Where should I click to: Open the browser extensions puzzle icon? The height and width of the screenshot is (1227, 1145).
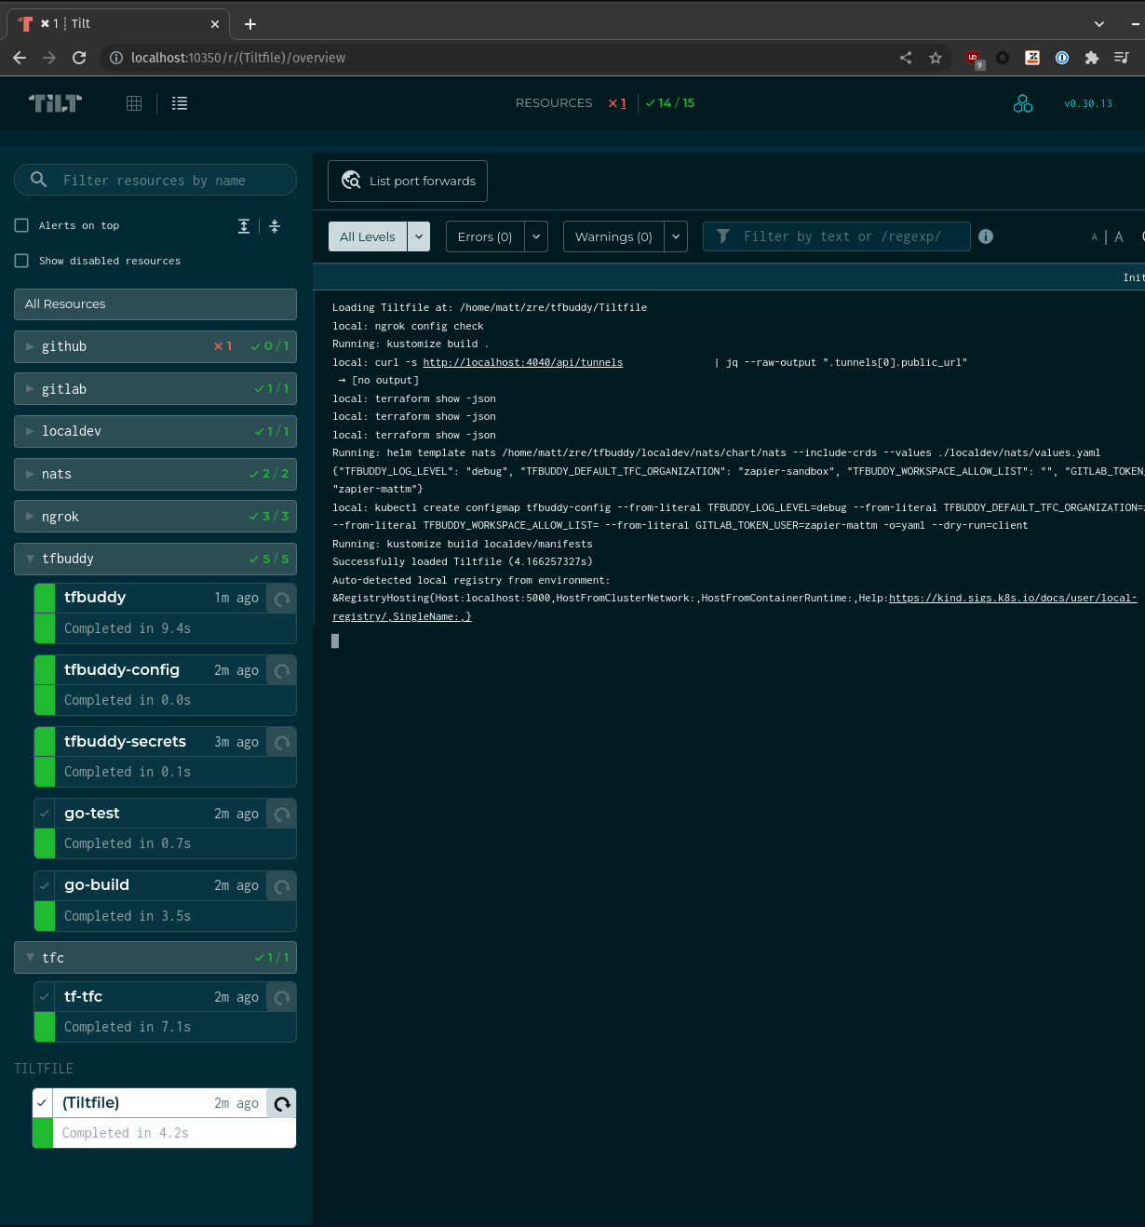click(1092, 58)
